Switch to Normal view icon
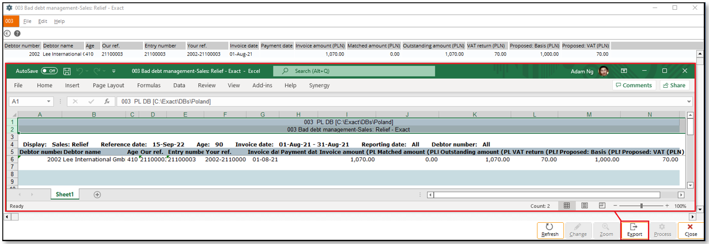 [x=567, y=206]
